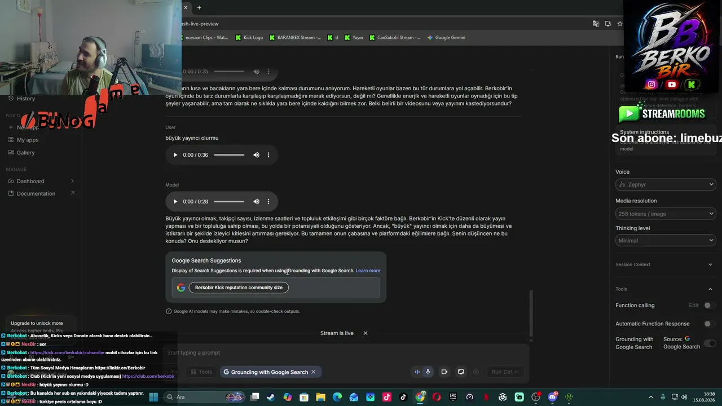Seek within the 0:28 audio progress bar
This screenshot has height=406, width=722.
[x=229, y=201]
